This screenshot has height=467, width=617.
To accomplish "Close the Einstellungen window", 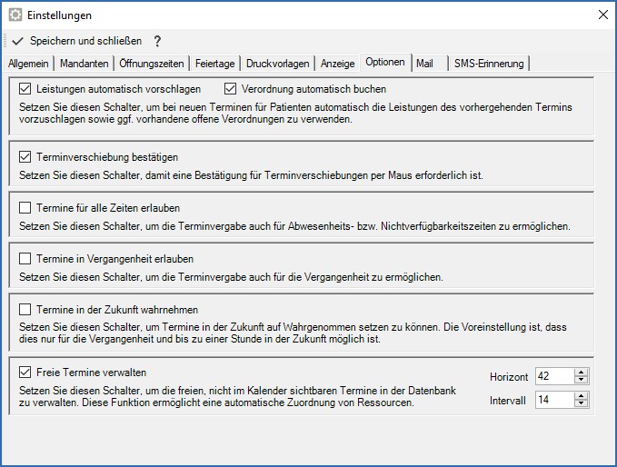I will 602,15.
